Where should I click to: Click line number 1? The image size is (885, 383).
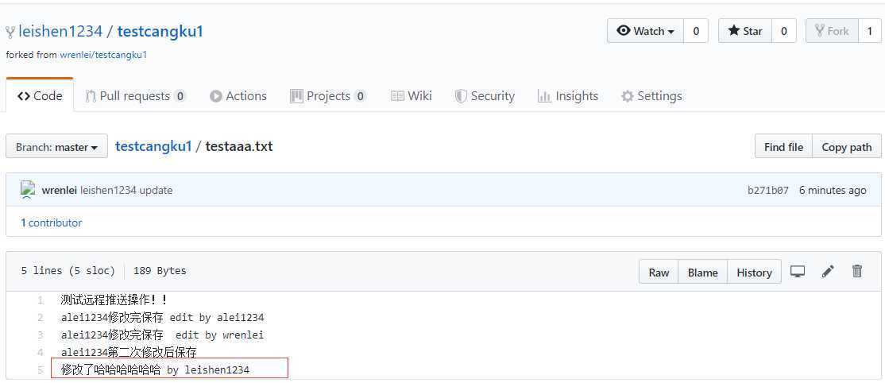[x=40, y=300]
